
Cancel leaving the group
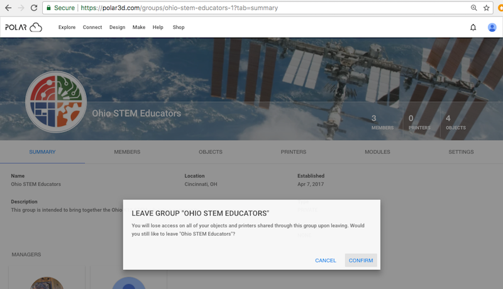[x=326, y=261]
